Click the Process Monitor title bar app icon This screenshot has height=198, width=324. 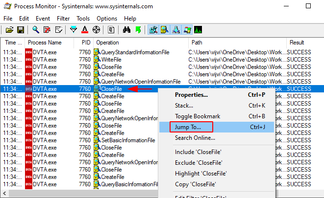tap(8, 6)
